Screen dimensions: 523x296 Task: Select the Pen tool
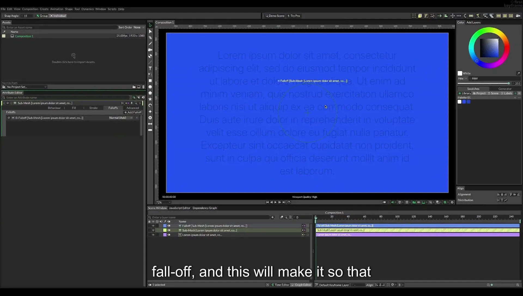click(x=150, y=38)
